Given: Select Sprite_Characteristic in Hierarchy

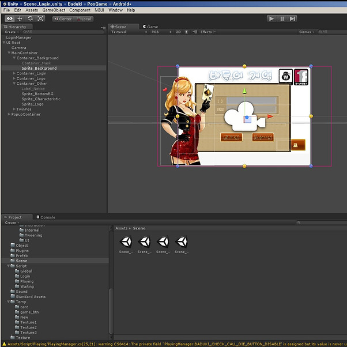Looking at the screenshot, I should point(41,99).
